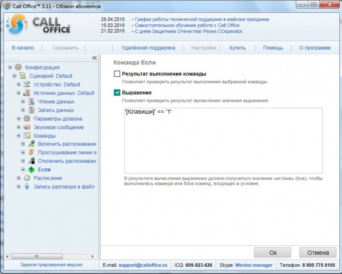Open О программе
The height and width of the screenshot is (274, 342).
click(315, 48)
